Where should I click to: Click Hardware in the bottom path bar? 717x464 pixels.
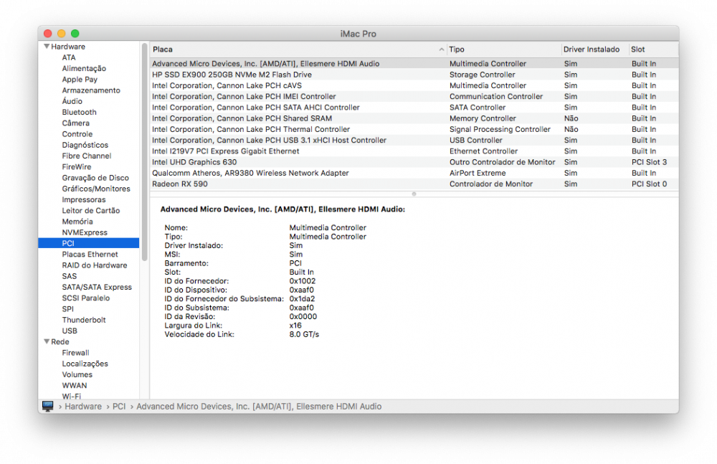(x=82, y=407)
